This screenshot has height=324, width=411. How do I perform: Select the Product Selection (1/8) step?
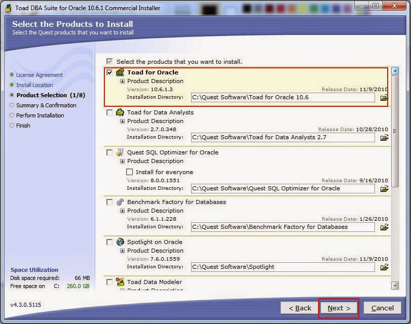tap(51, 95)
